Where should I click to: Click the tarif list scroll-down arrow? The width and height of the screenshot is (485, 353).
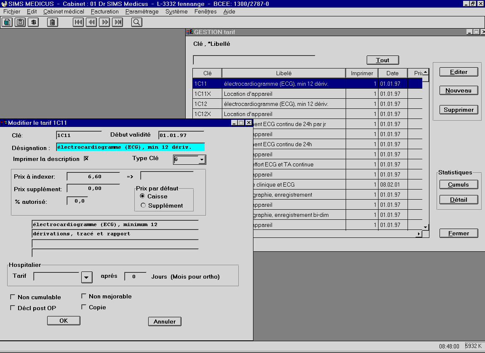point(426,227)
